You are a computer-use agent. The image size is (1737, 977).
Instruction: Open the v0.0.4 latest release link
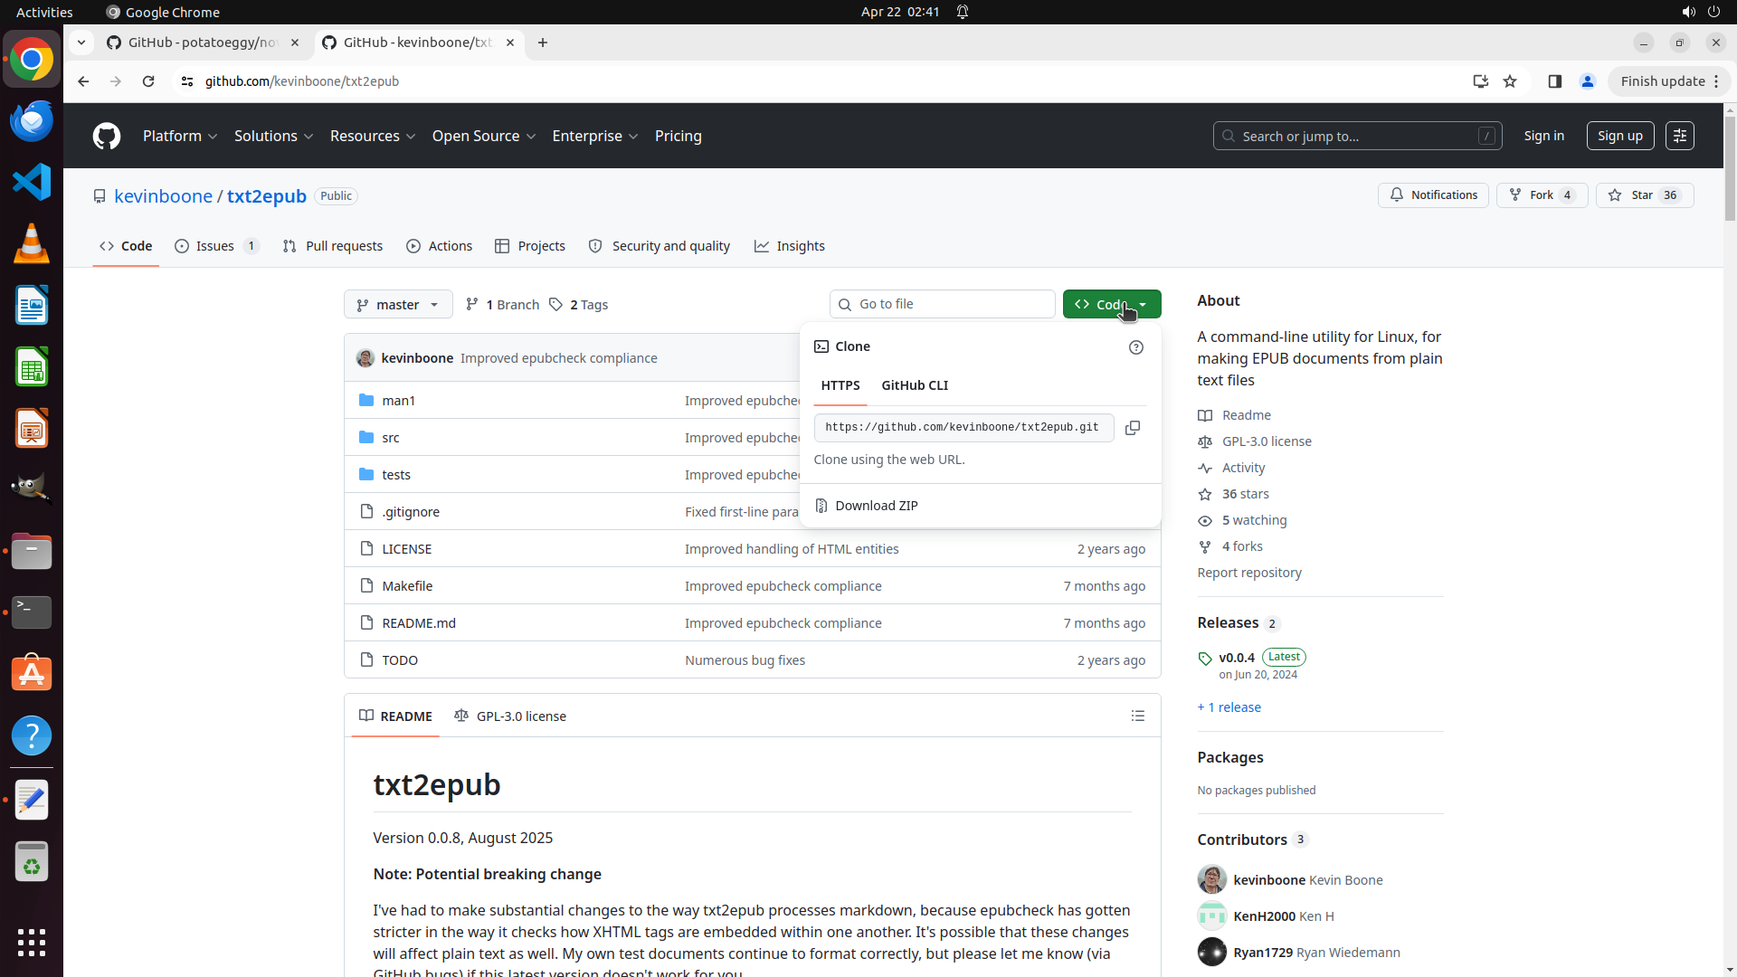1236,658
